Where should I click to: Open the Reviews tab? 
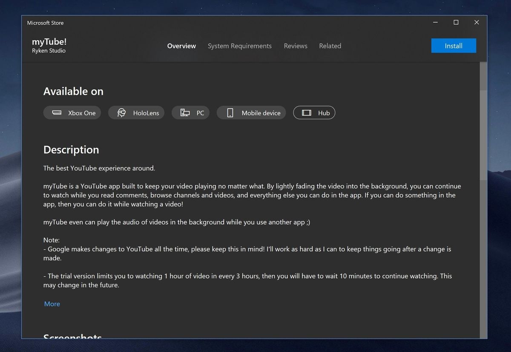pos(296,46)
